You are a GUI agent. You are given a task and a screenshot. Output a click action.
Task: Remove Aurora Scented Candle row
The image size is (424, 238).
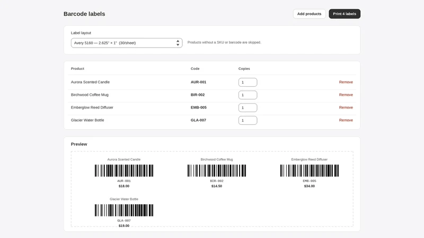pyautogui.click(x=346, y=82)
